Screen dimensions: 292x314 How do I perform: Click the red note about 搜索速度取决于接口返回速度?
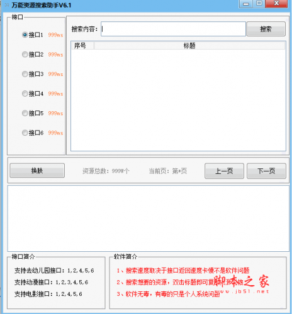183,271
